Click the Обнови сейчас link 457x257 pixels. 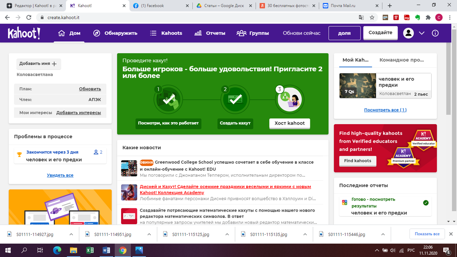302,33
